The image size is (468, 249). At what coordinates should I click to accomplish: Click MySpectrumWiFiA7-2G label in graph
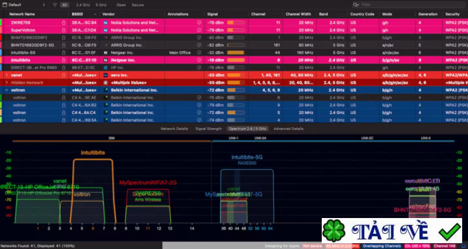click(x=148, y=182)
